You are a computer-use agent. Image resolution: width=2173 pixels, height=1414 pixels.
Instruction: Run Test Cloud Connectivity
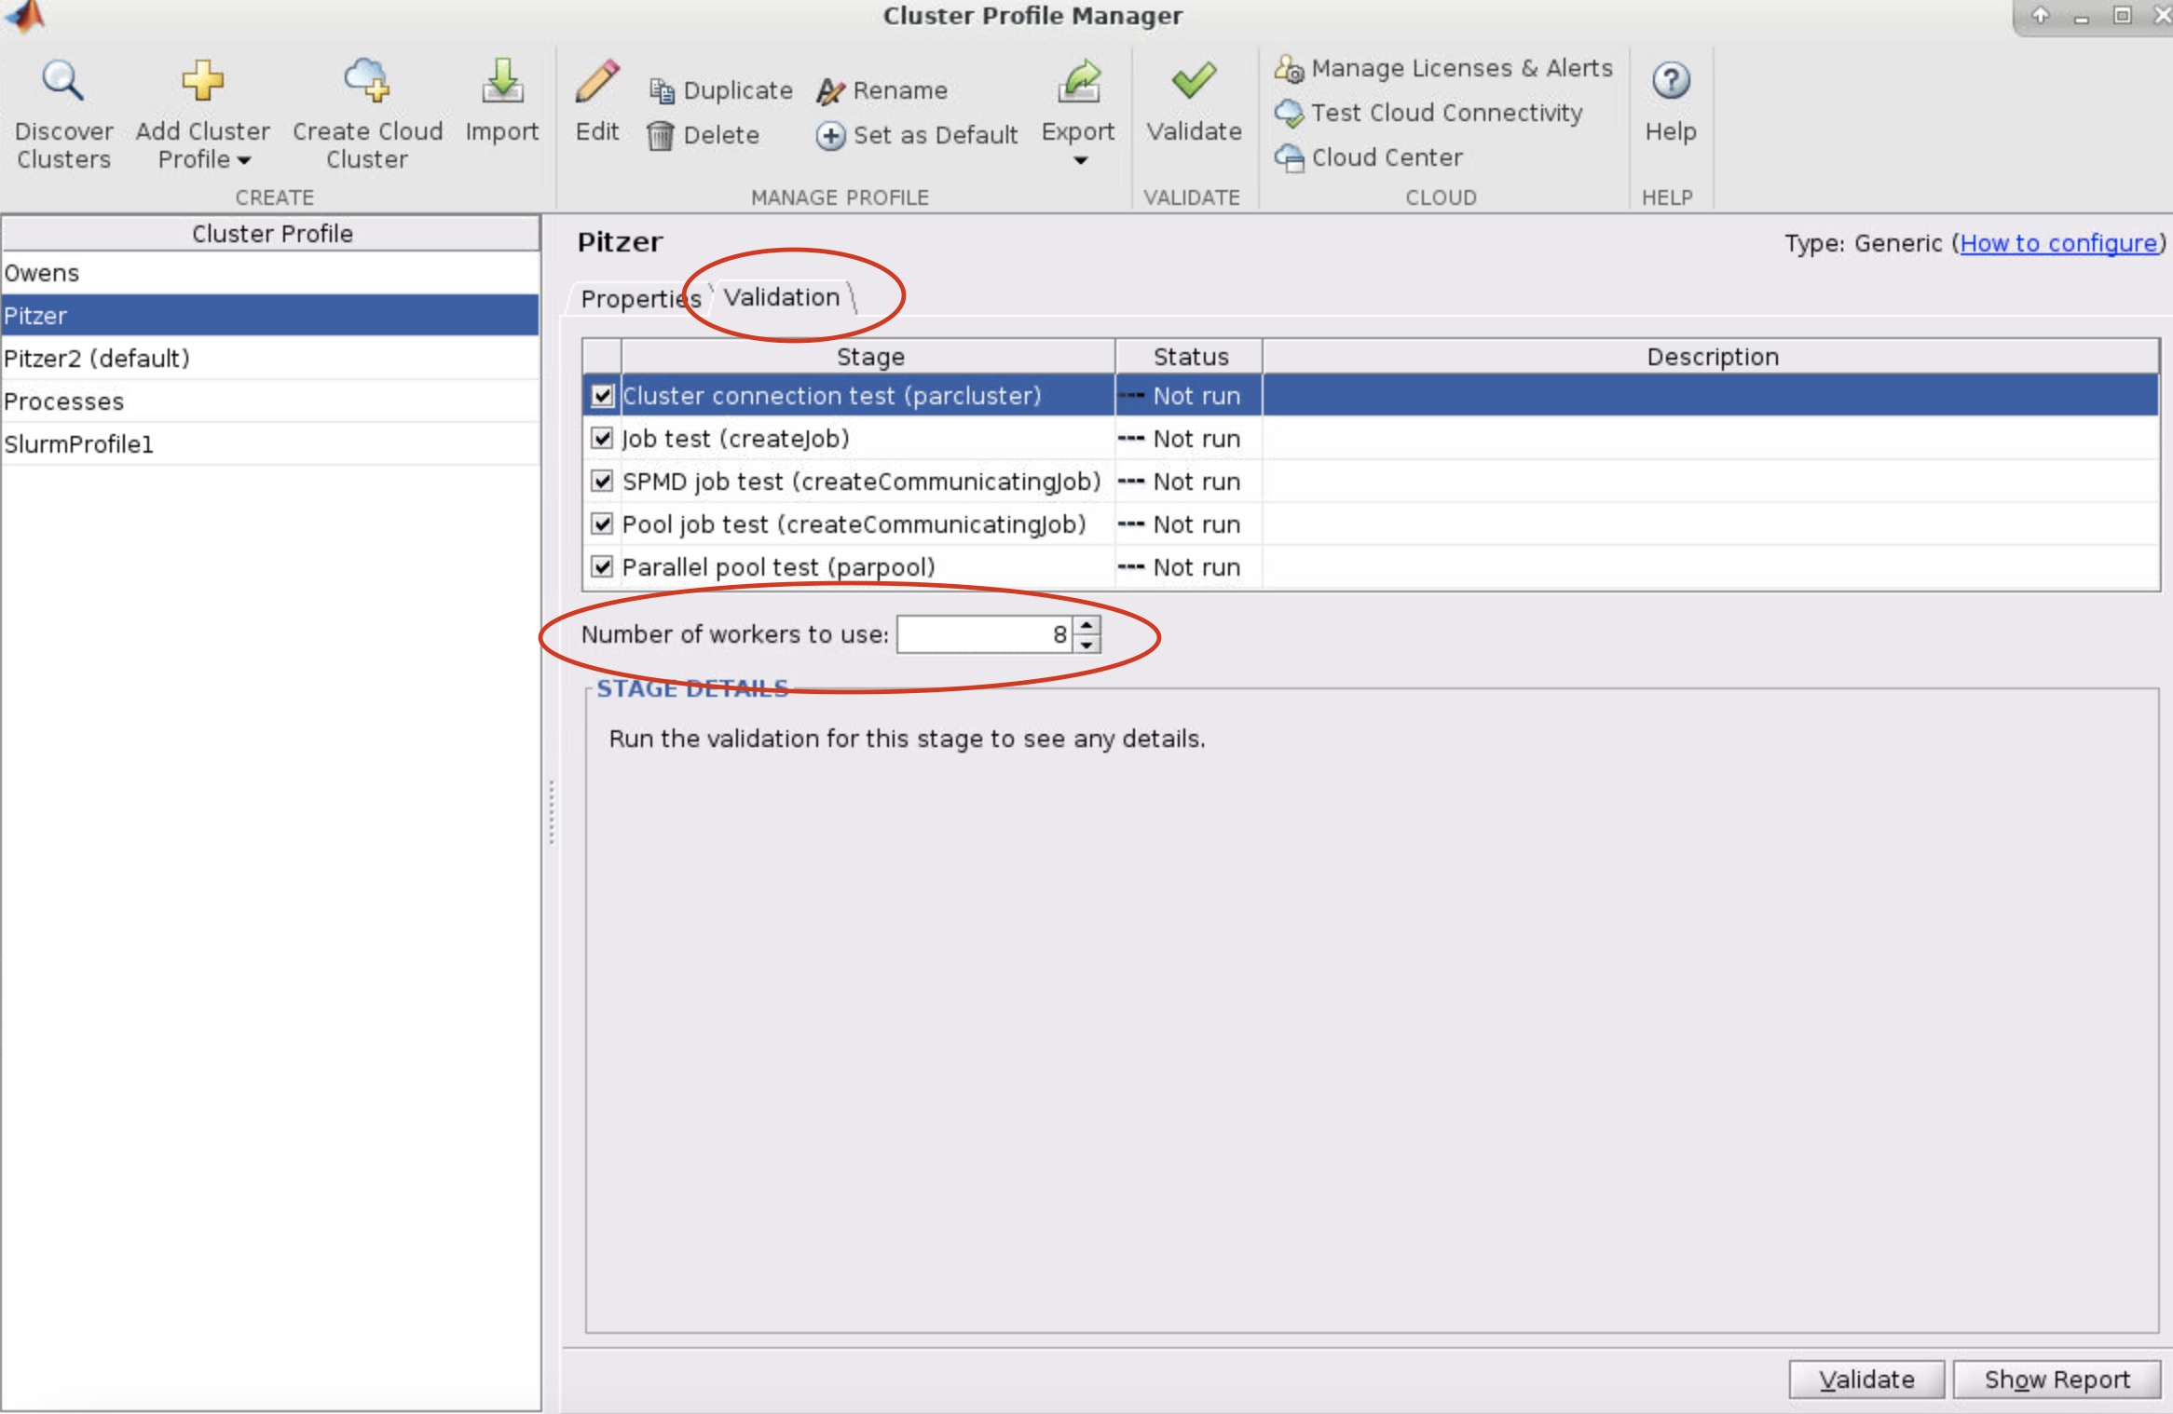point(1428,113)
